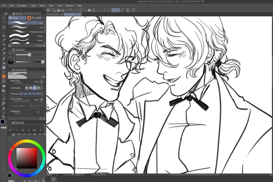This screenshot has width=273, height=182.
Task: Select the Soft eraser sub tool
Action: point(26,27)
